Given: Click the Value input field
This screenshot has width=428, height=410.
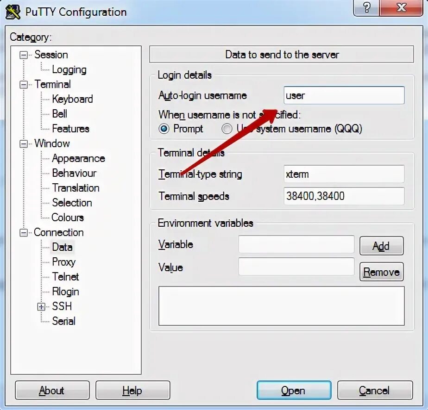Looking at the screenshot, I should pos(296,267).
